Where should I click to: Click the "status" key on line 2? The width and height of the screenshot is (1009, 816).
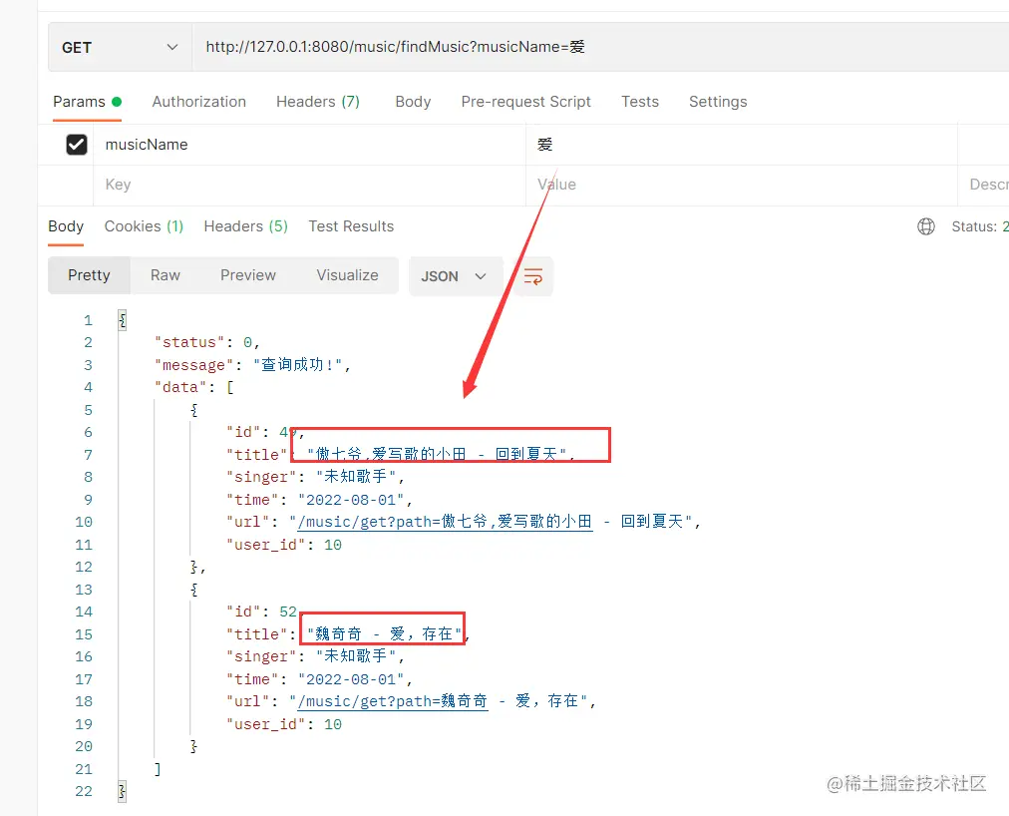(189, 342)
